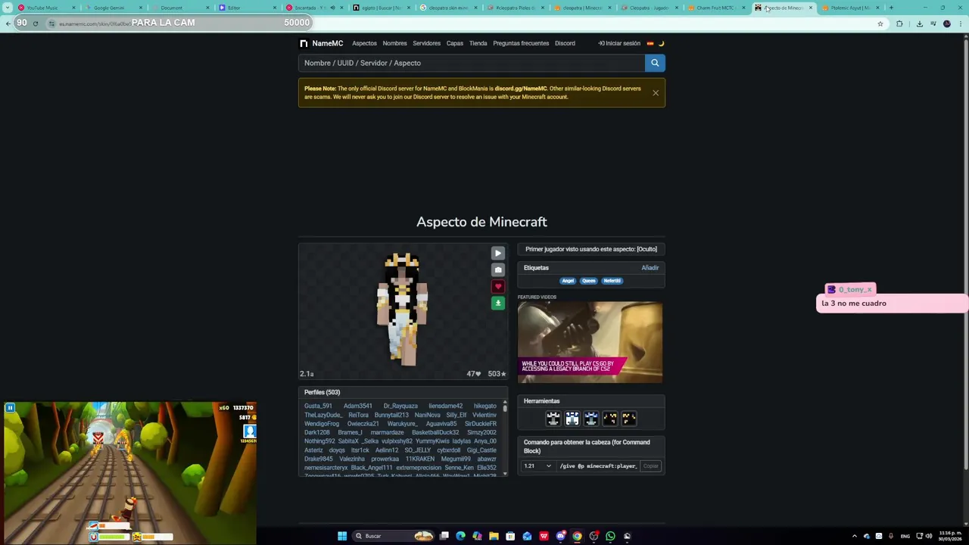Open the language flag selector

[650, 43]
